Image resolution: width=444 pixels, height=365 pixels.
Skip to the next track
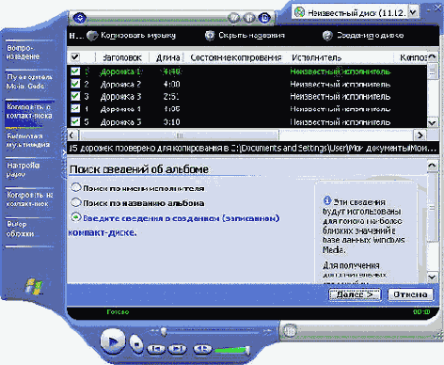coord(177,349)
